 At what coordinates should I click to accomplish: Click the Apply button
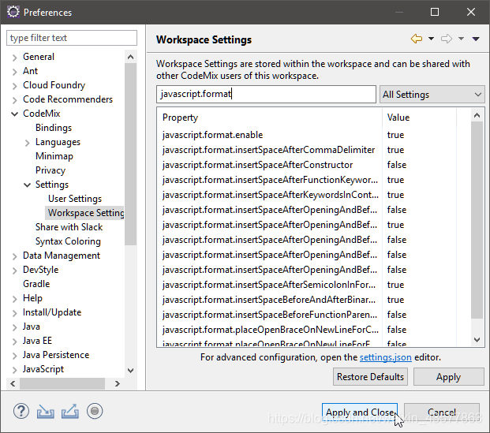[x=448, y=377]
